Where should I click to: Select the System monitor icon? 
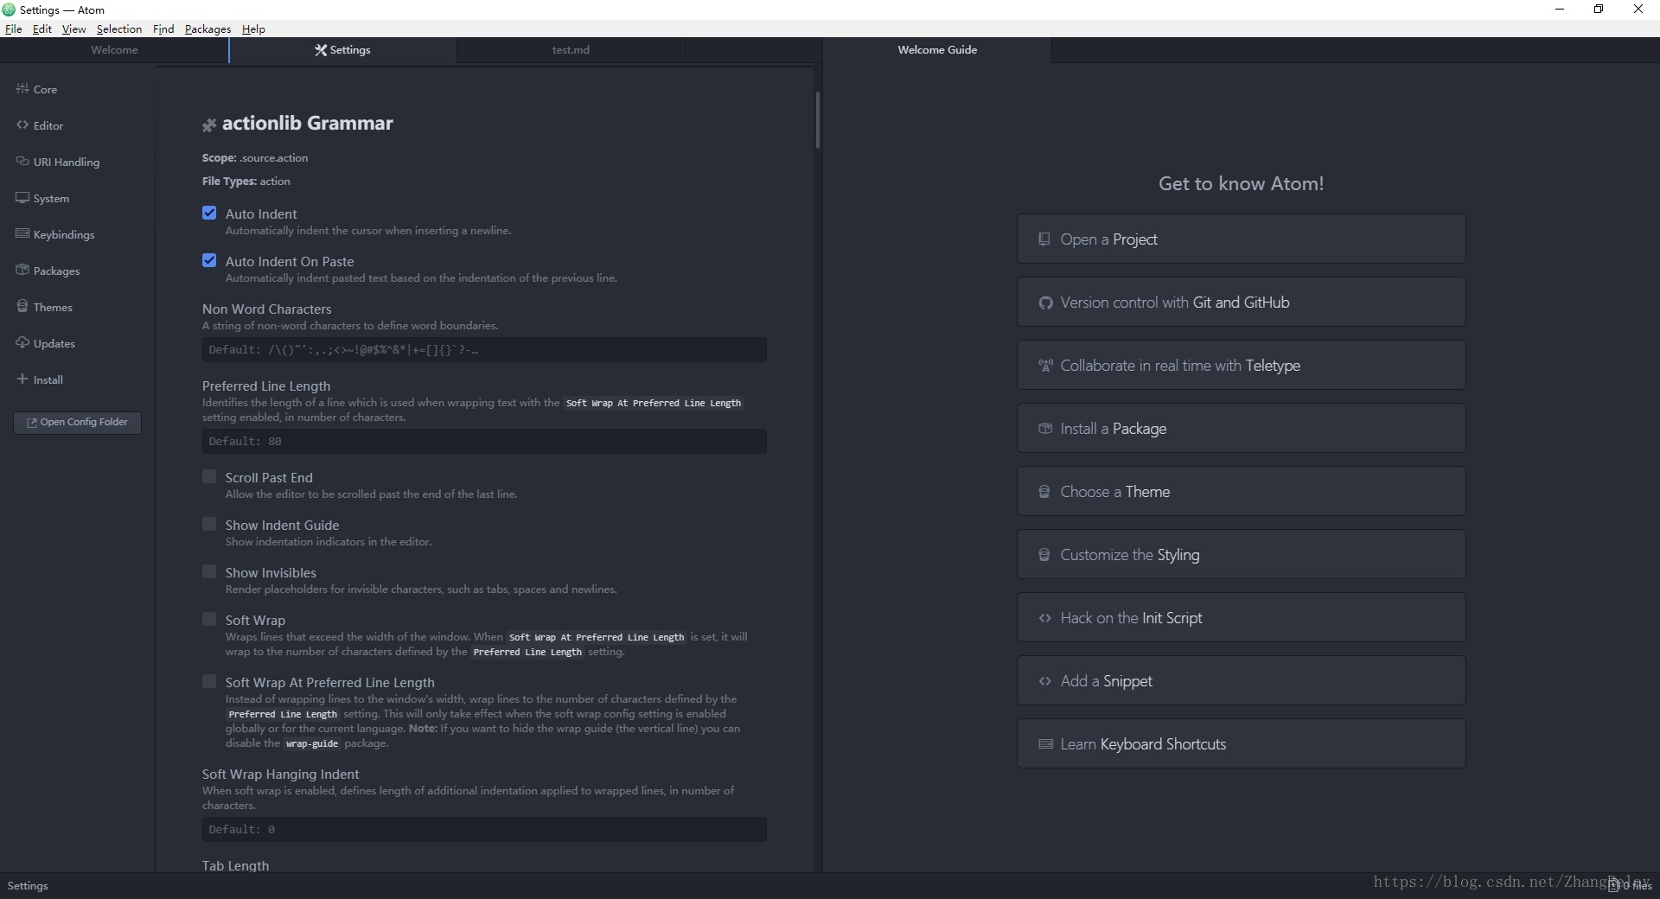point(22,197)
